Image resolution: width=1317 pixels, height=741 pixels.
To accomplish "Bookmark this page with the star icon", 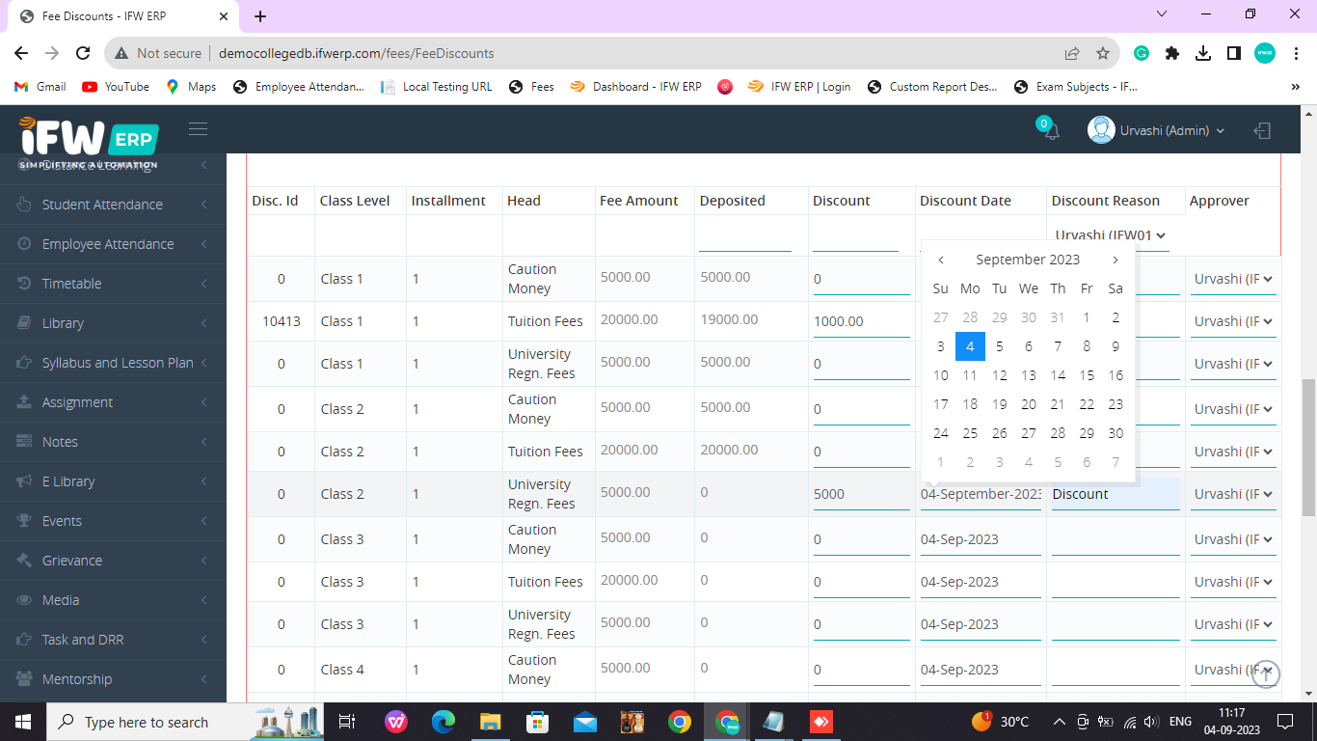I will pyautogui.click(x=1103, y=53).
